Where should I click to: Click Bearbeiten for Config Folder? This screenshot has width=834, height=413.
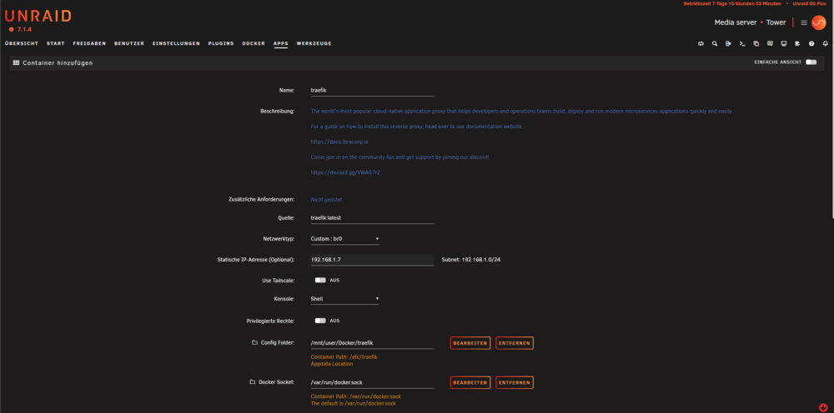(x=470, y=343)
